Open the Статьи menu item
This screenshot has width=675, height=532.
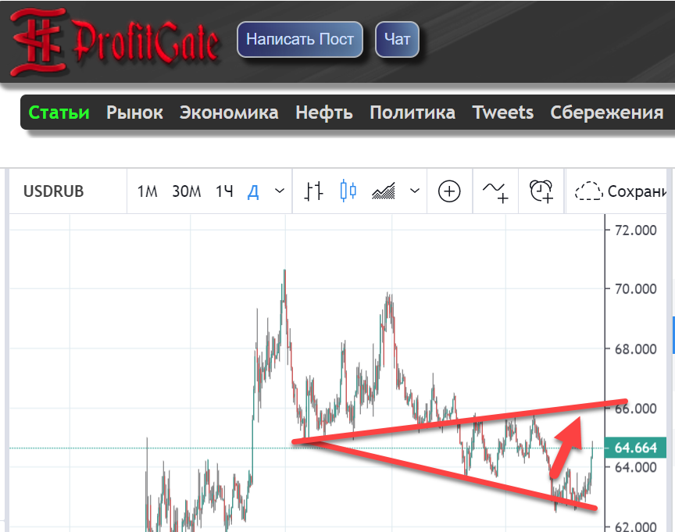point(59,112)
